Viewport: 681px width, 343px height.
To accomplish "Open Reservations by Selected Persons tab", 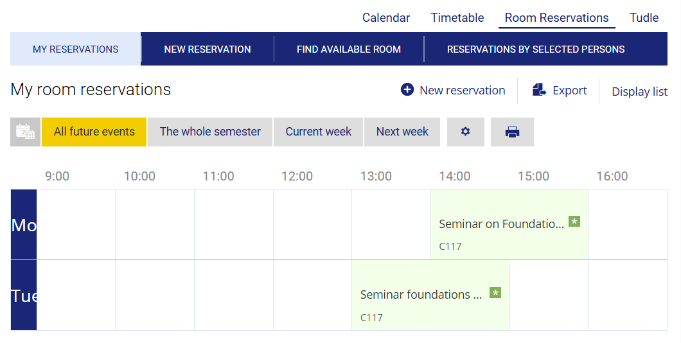I will (536, 49).
